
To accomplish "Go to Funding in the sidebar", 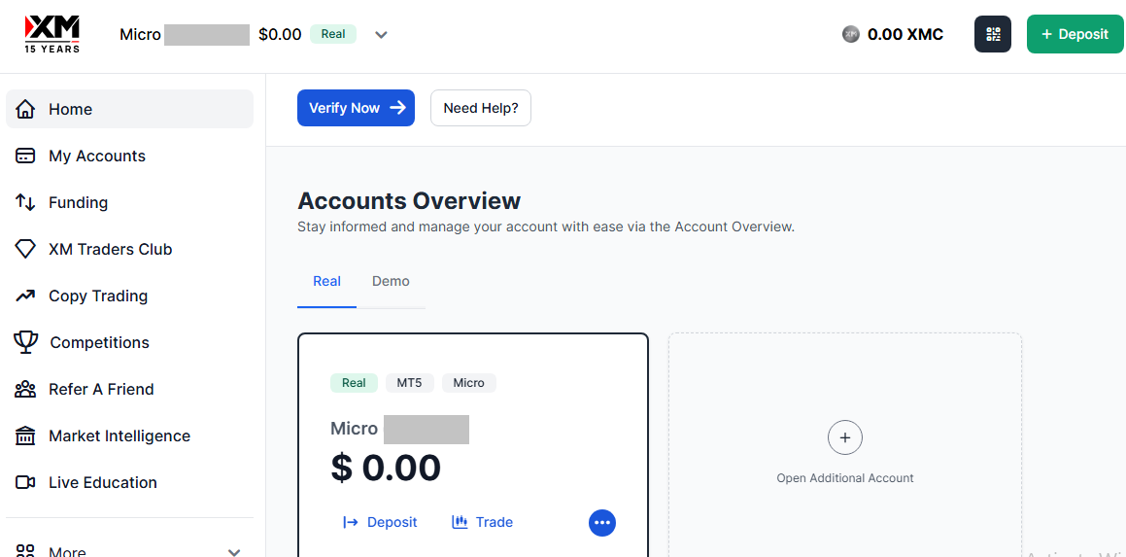I will pos(78,202).
